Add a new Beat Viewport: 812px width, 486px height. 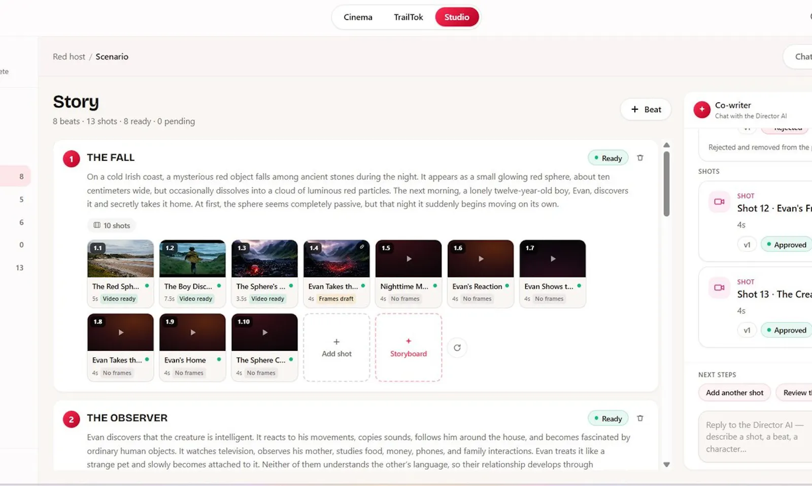646,109
